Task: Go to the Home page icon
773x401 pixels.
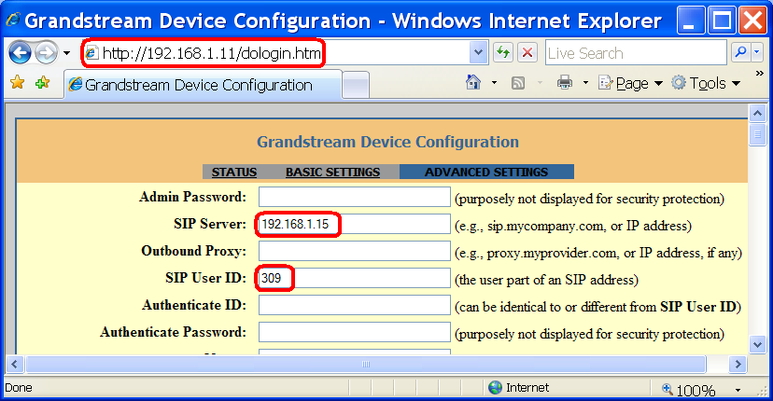Action: 473,82
